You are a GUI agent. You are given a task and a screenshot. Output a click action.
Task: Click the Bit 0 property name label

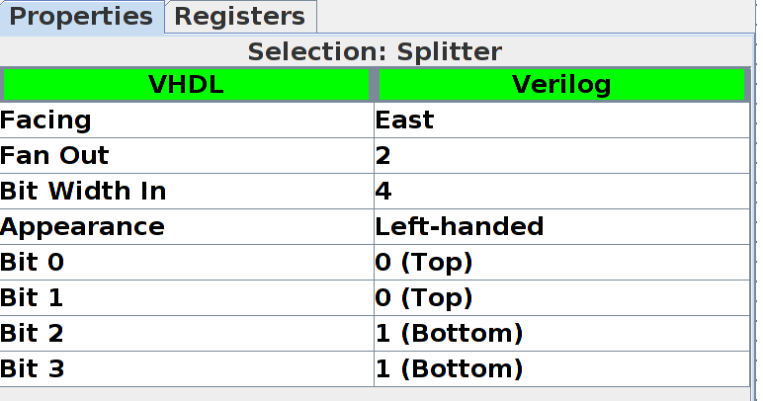(36, 263)
